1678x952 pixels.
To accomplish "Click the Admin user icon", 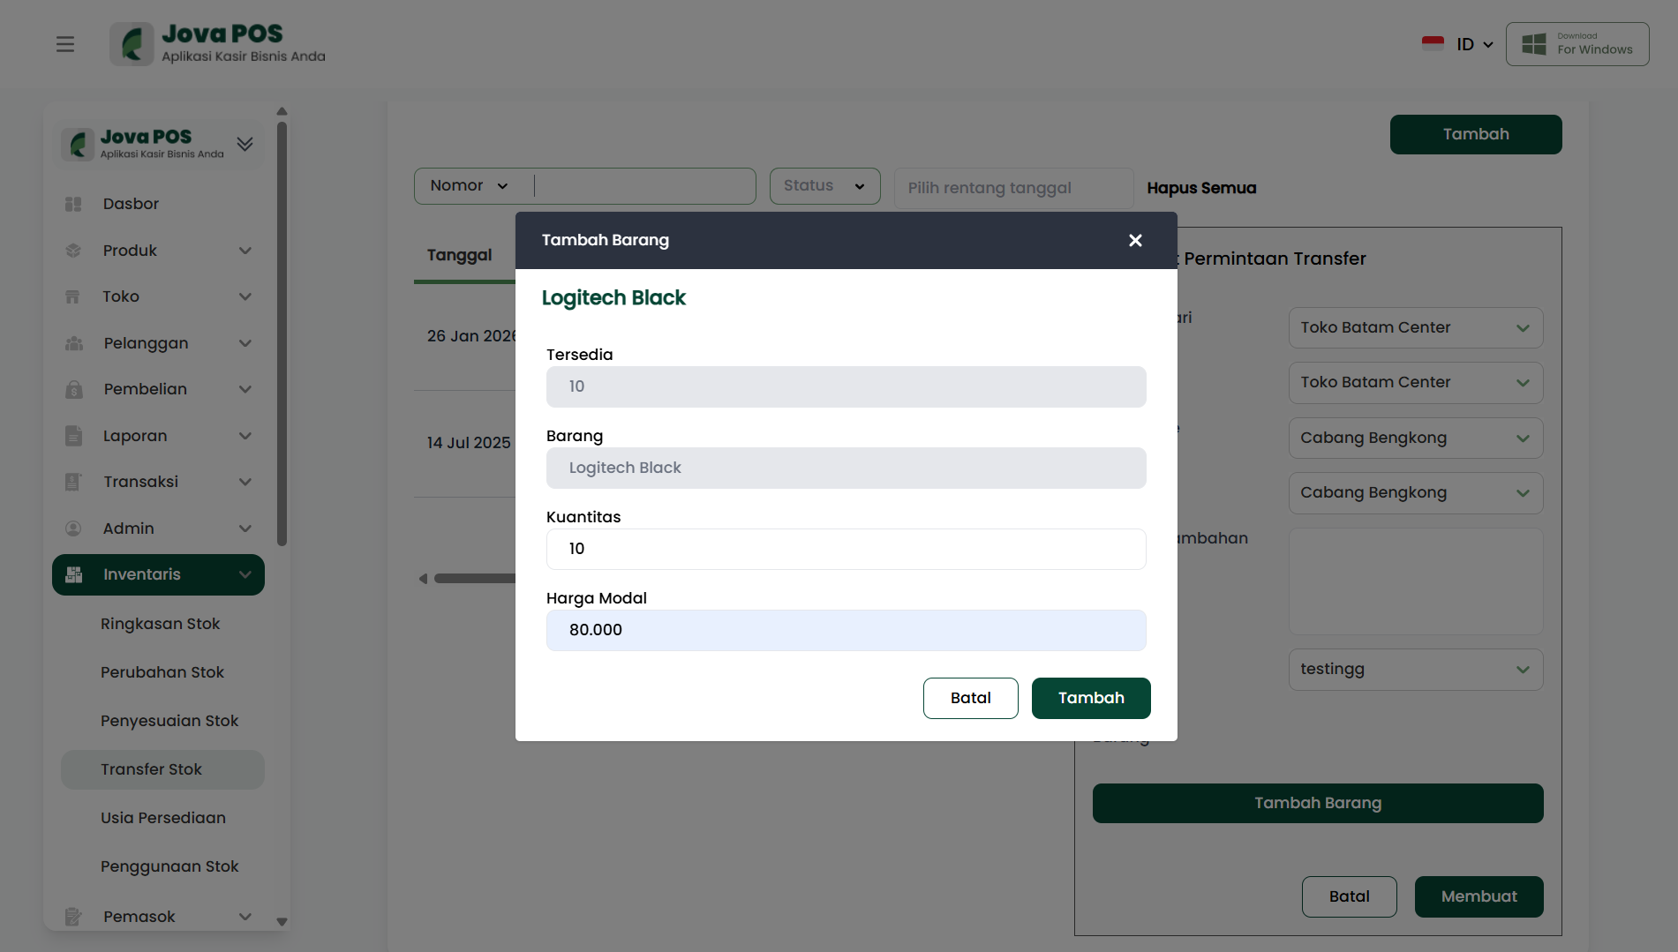I will point(73,528).
